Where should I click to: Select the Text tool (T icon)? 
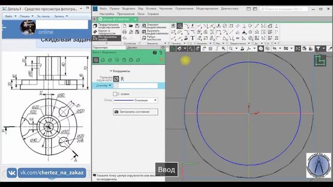pos(193,38)
